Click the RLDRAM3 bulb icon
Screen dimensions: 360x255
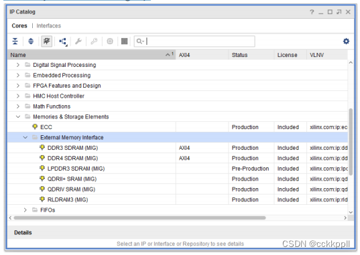42,199
